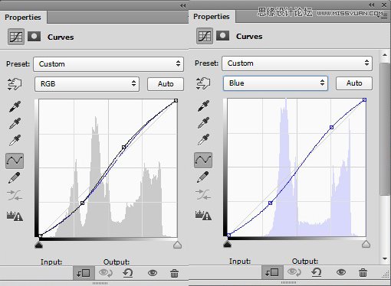Toggle layer visibility eye, left panel

pyautogui.click(x=153, y=273)
